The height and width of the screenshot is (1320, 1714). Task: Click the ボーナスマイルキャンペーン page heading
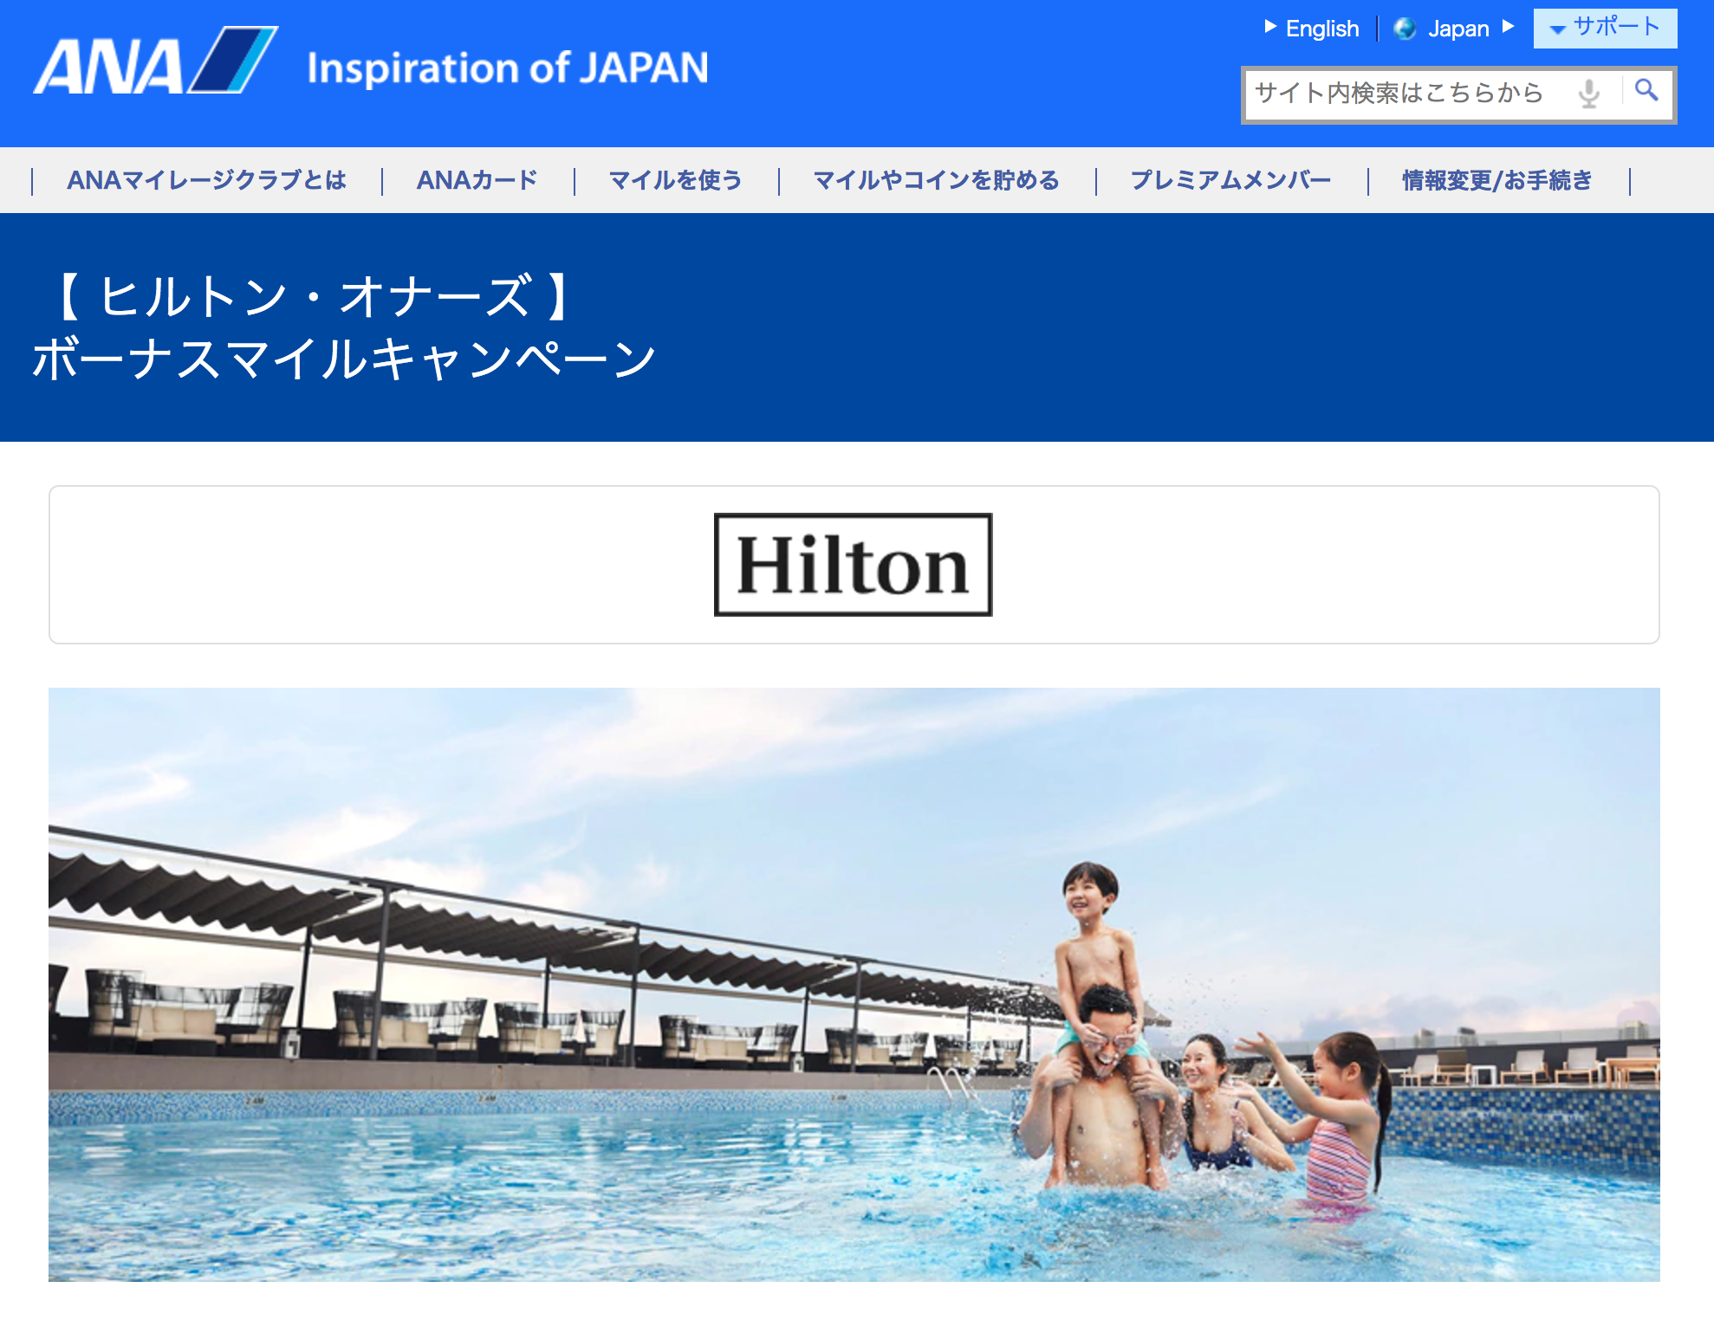pyautogui.click(x=345, y=359)
